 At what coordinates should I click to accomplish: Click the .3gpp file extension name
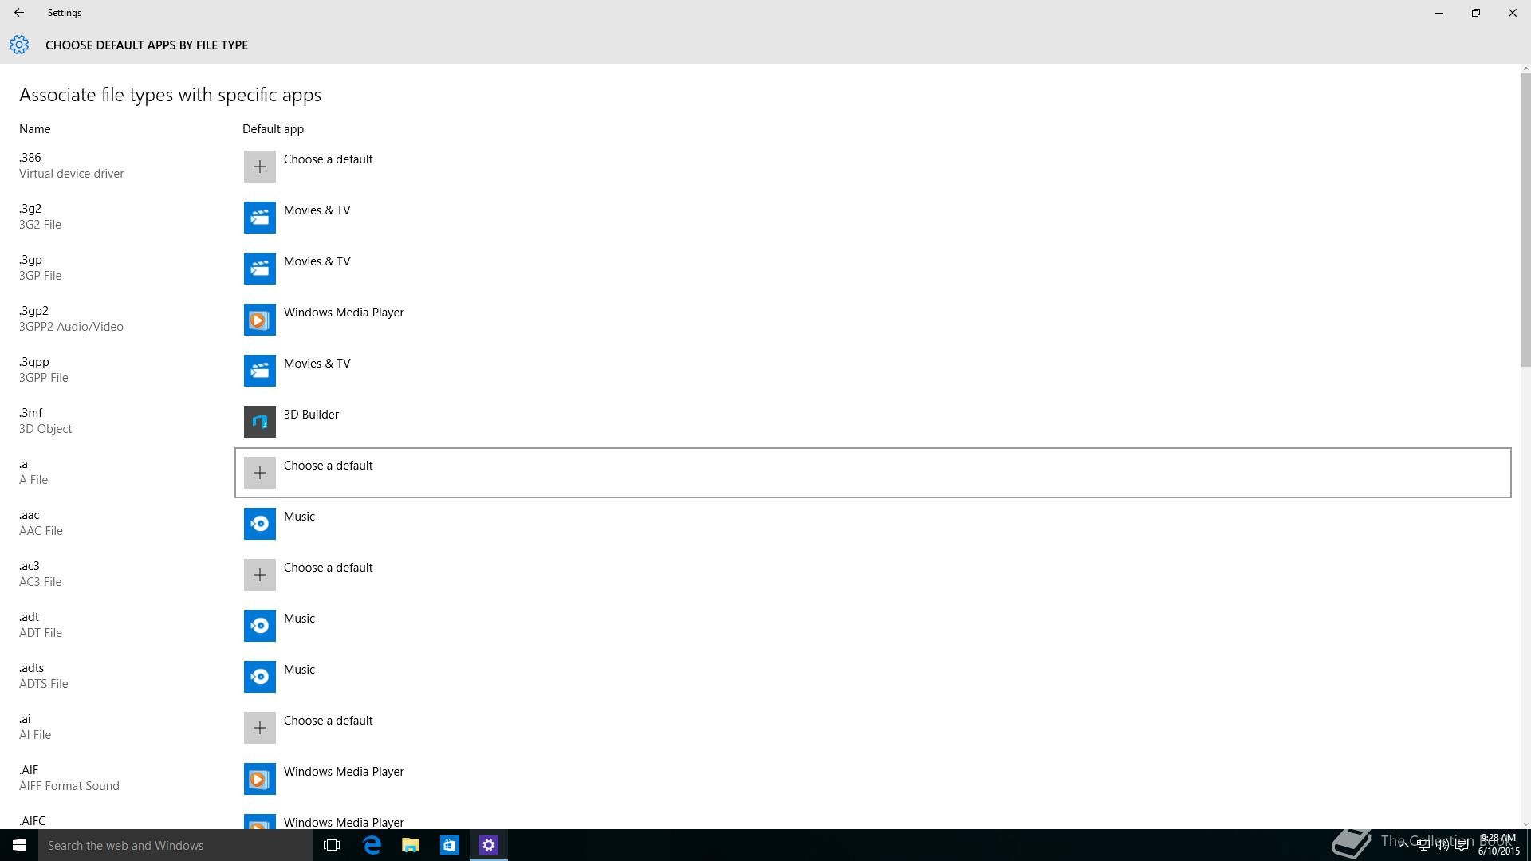click(34, 362)
